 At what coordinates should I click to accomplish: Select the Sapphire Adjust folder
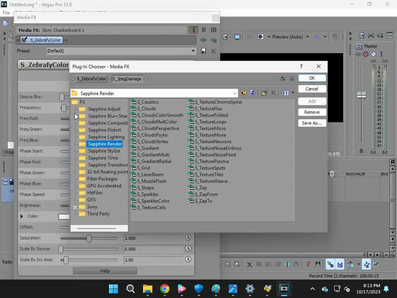[x=104, y=109]
